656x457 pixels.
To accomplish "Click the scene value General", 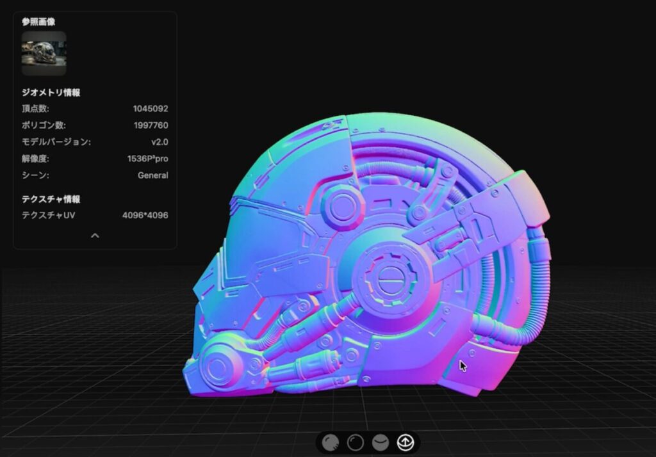I will click(x=153, y=175).
